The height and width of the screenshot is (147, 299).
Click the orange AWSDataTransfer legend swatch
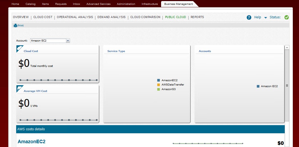pos(159,85)
